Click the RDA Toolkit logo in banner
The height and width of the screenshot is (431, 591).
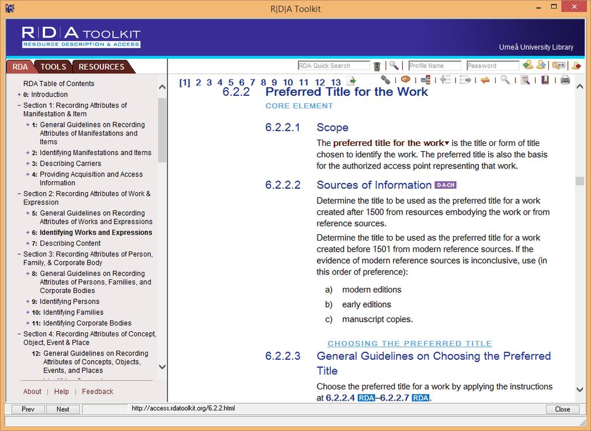point(81,37)
